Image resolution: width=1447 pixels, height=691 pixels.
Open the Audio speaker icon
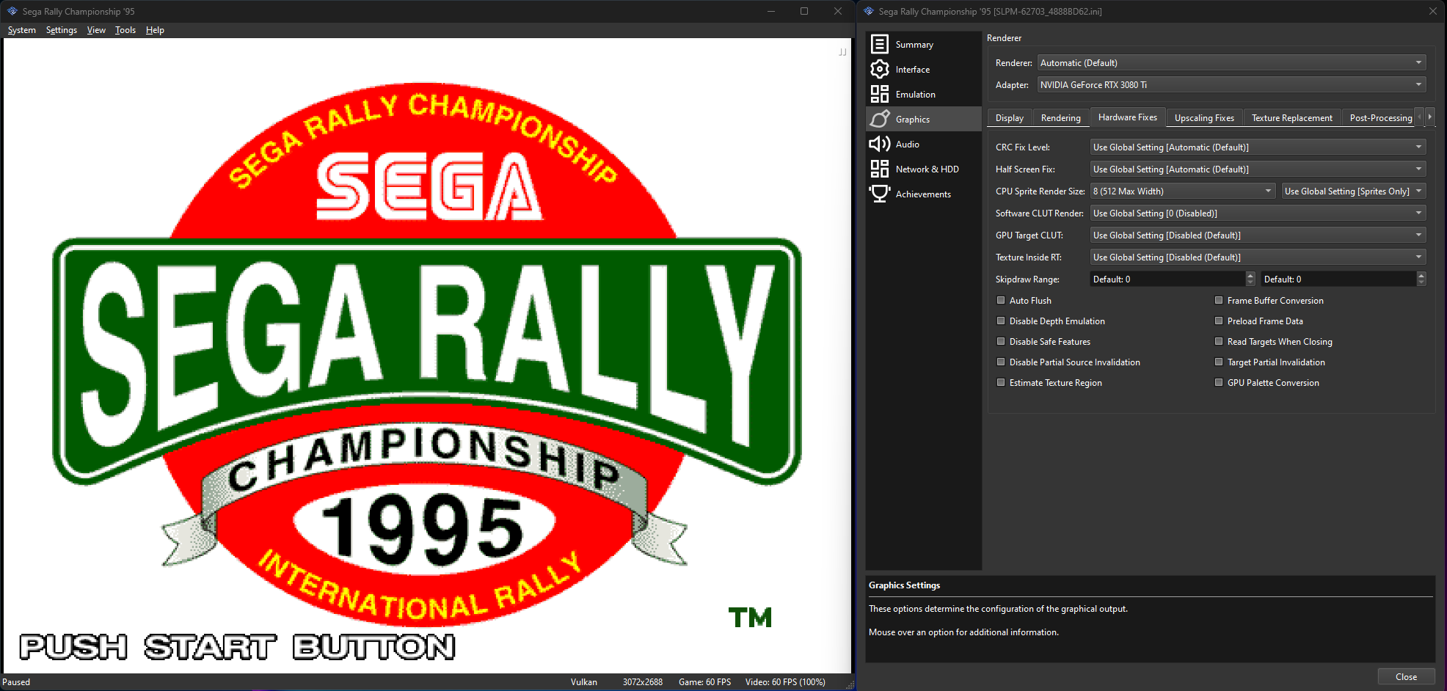coord(879,144)
